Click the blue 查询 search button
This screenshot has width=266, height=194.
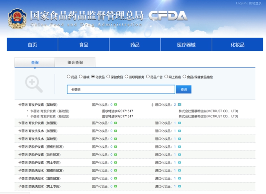(184, 90)
